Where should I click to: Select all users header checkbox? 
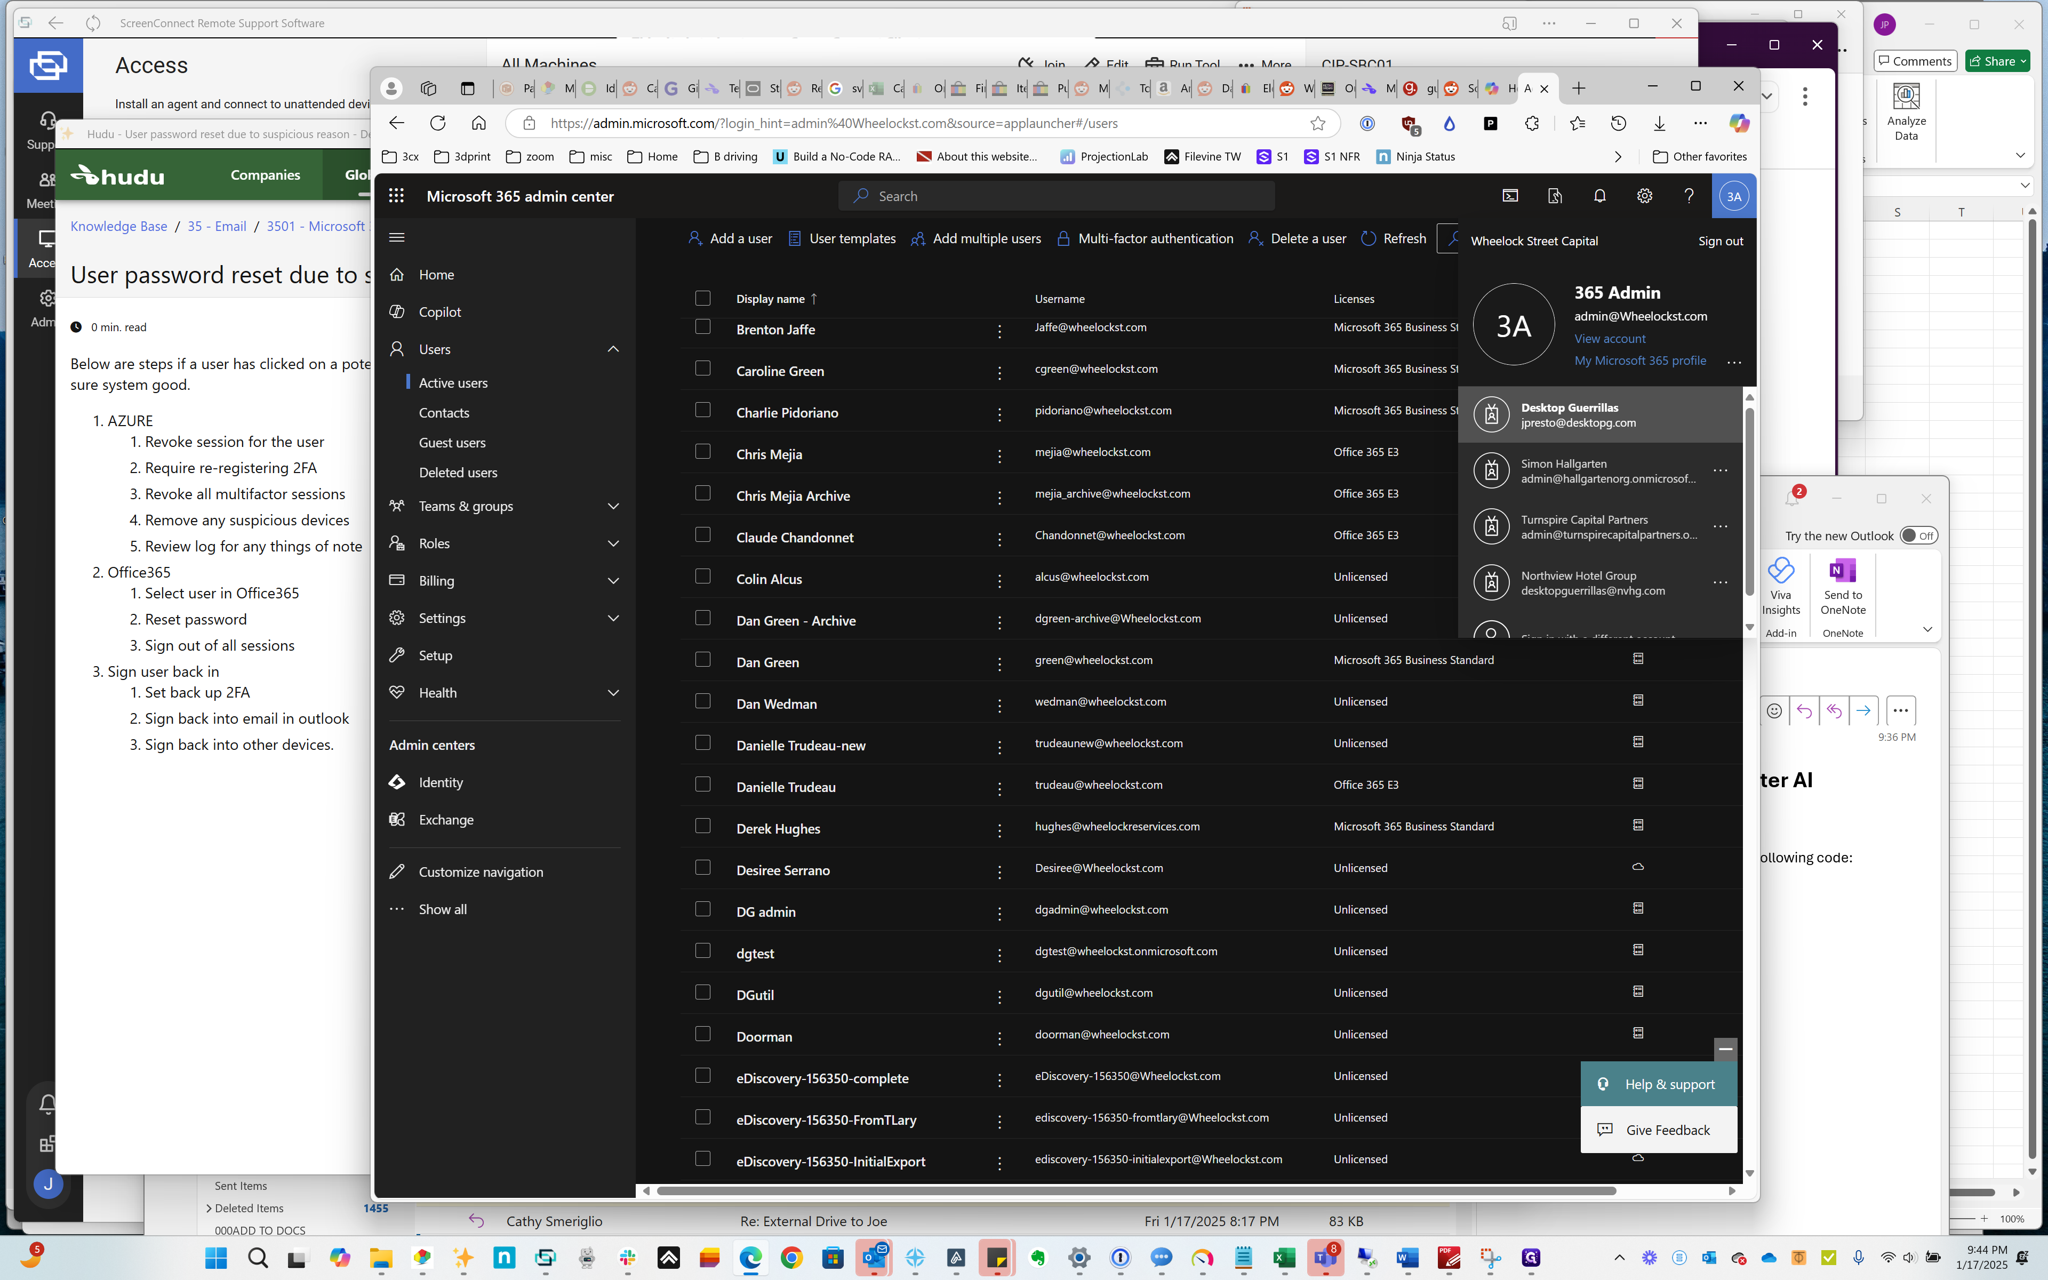(702, 298)
